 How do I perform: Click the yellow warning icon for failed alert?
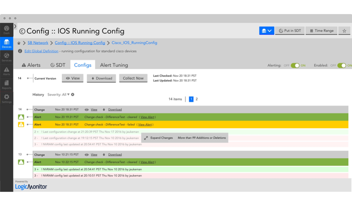(21, 124)
